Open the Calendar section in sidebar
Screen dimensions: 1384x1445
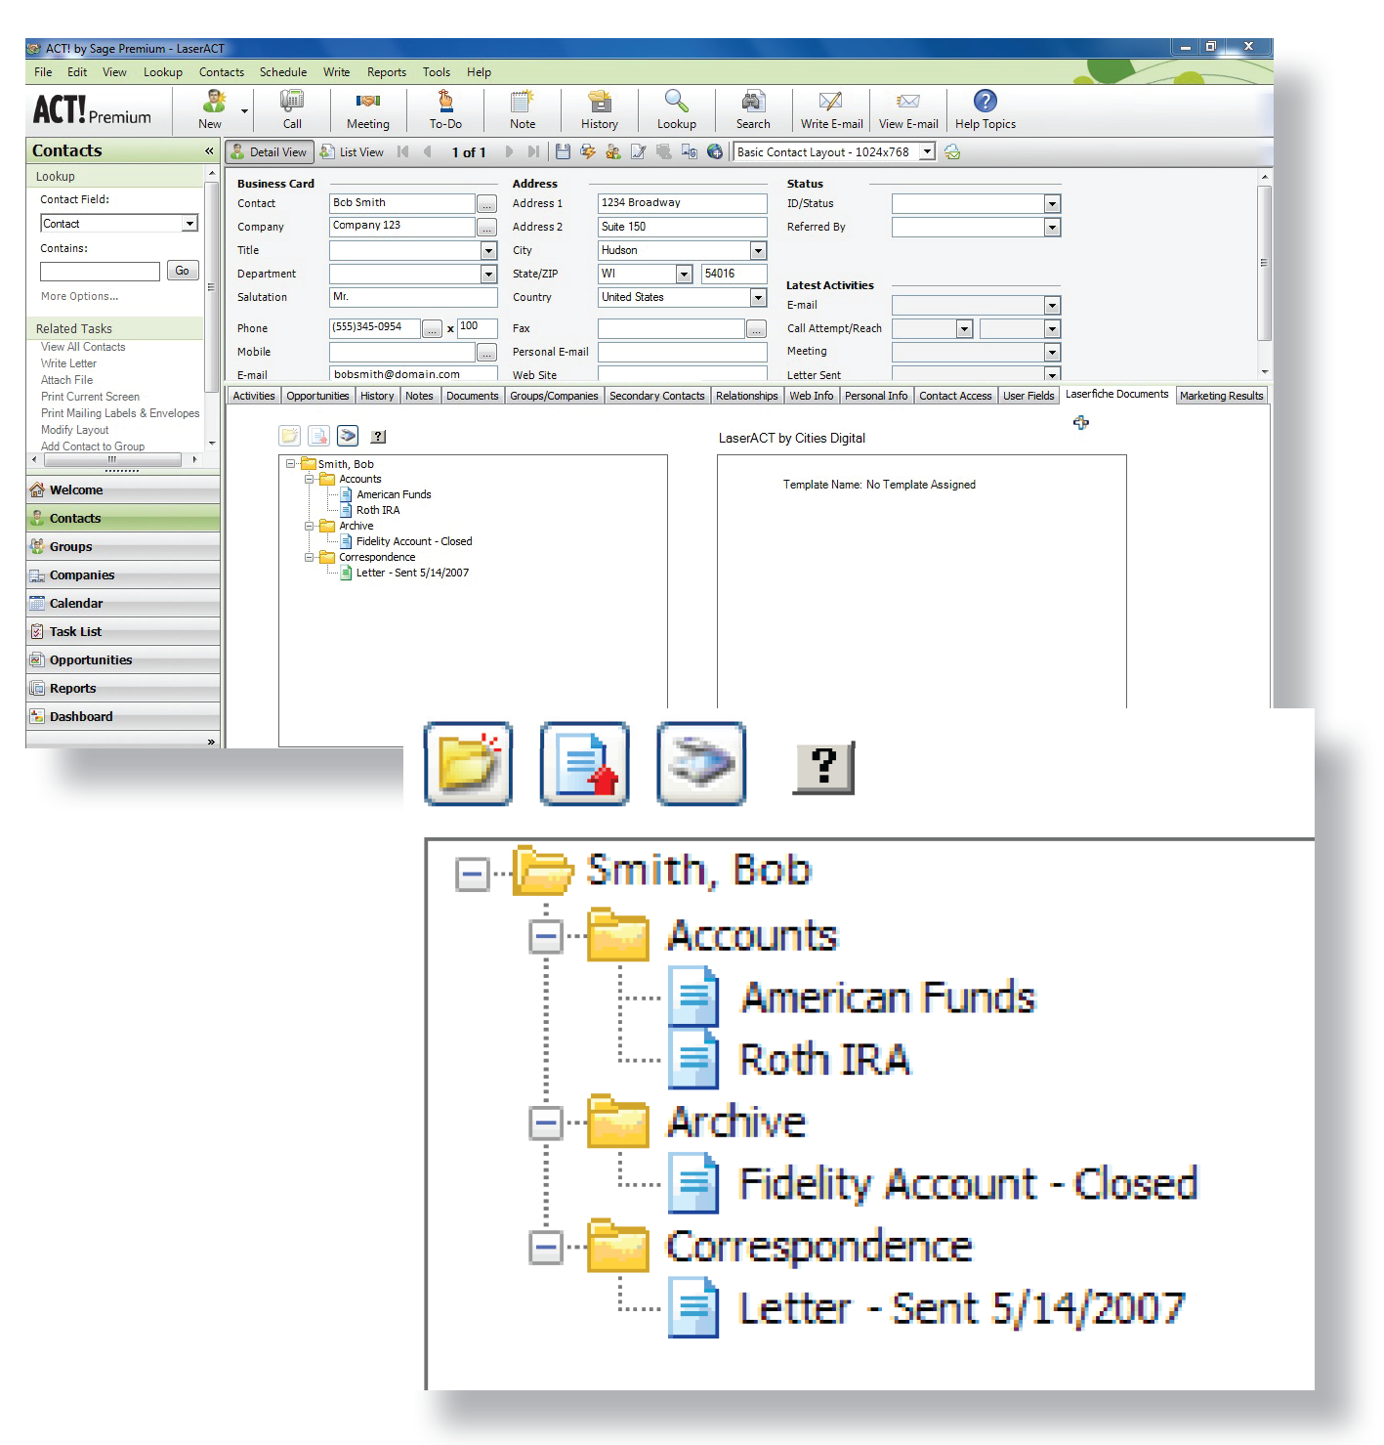123,603
